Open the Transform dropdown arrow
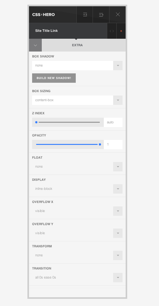 [x=118, y=255]
